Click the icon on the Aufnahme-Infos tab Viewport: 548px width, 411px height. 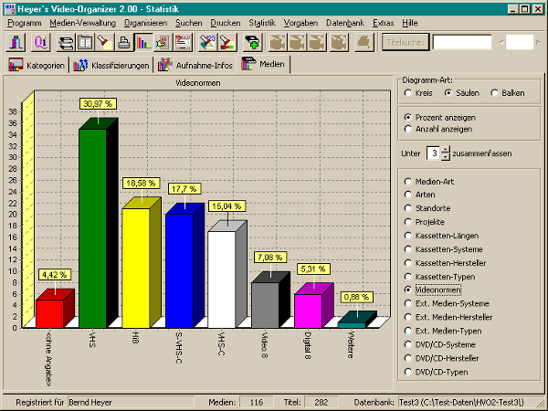pos(165,65)
